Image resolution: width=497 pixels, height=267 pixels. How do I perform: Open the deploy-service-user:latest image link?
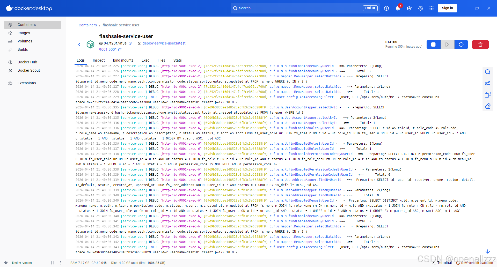[164, 43]
